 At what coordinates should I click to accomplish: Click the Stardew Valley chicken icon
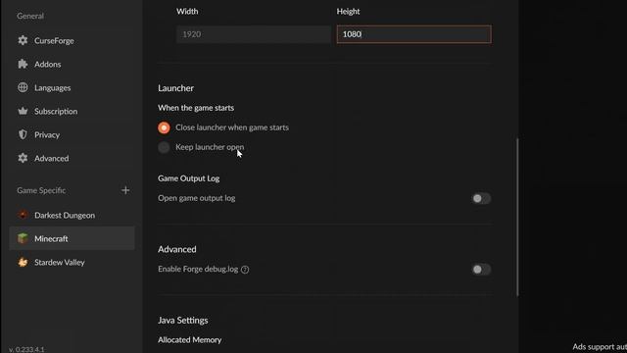click(23, 262)
